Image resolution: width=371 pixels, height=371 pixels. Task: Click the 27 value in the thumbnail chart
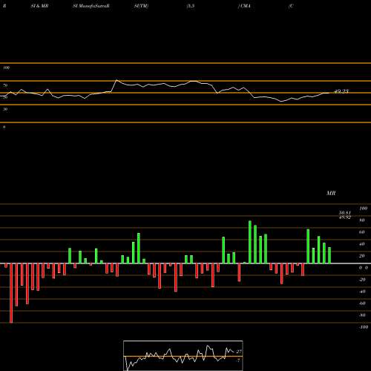(x=239, y=352)
